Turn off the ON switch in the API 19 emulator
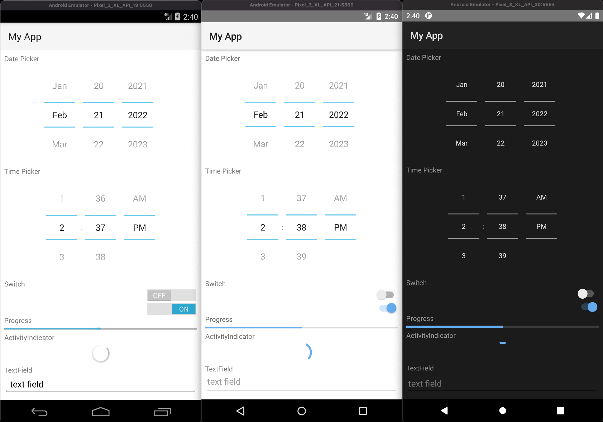 (171, 309)
